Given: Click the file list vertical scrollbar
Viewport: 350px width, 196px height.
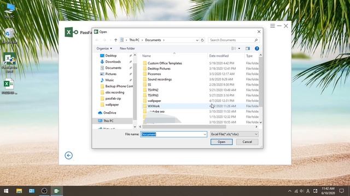Looking at the screenshot, I should 260,81.
